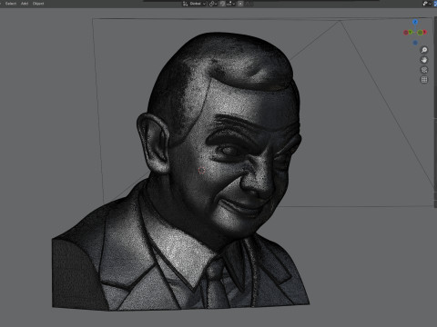
Task: Open the Select menu in viewport header
Action: coord(11,4)
